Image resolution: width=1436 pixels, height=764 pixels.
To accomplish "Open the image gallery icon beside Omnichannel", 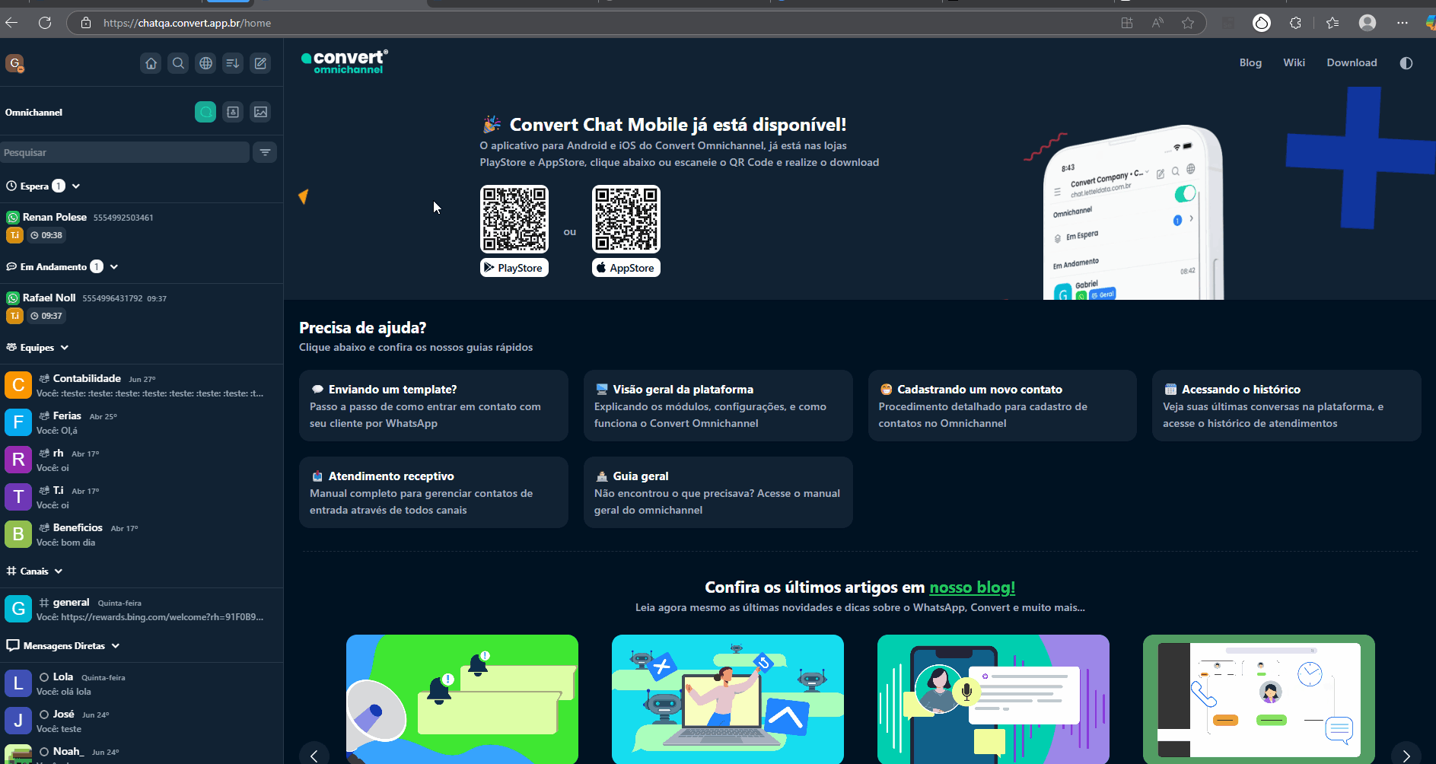I will point(260,112).
